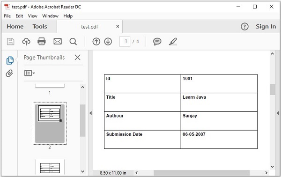Switch to the Home tab

(x=15, y=27)
